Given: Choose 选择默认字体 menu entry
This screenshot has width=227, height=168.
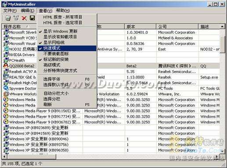Looking at the screenshot, I should [67, 84].
